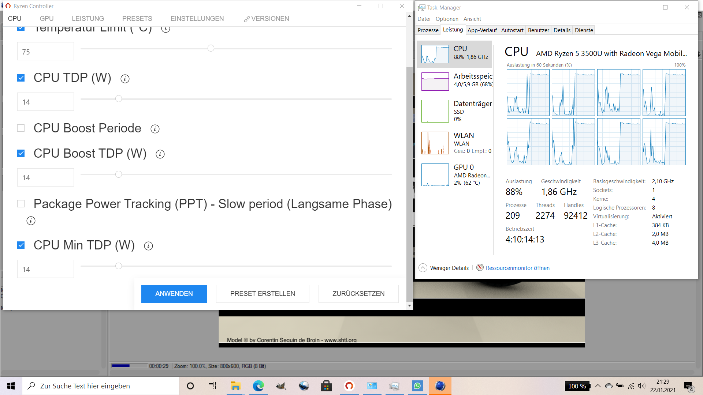Click info icon next to CPU Boost TDP

tap(160, 154)
